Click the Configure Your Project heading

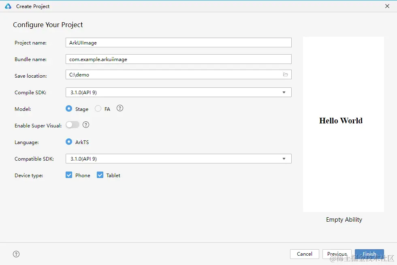[48, 25]
